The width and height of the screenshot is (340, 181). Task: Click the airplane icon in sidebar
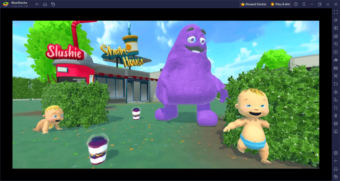336,92
